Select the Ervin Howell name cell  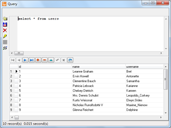click(98, 76)
